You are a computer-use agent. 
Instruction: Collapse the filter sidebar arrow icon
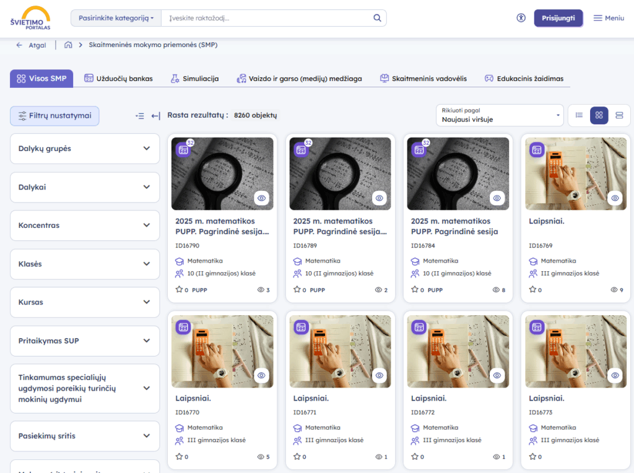pos(155,116)
